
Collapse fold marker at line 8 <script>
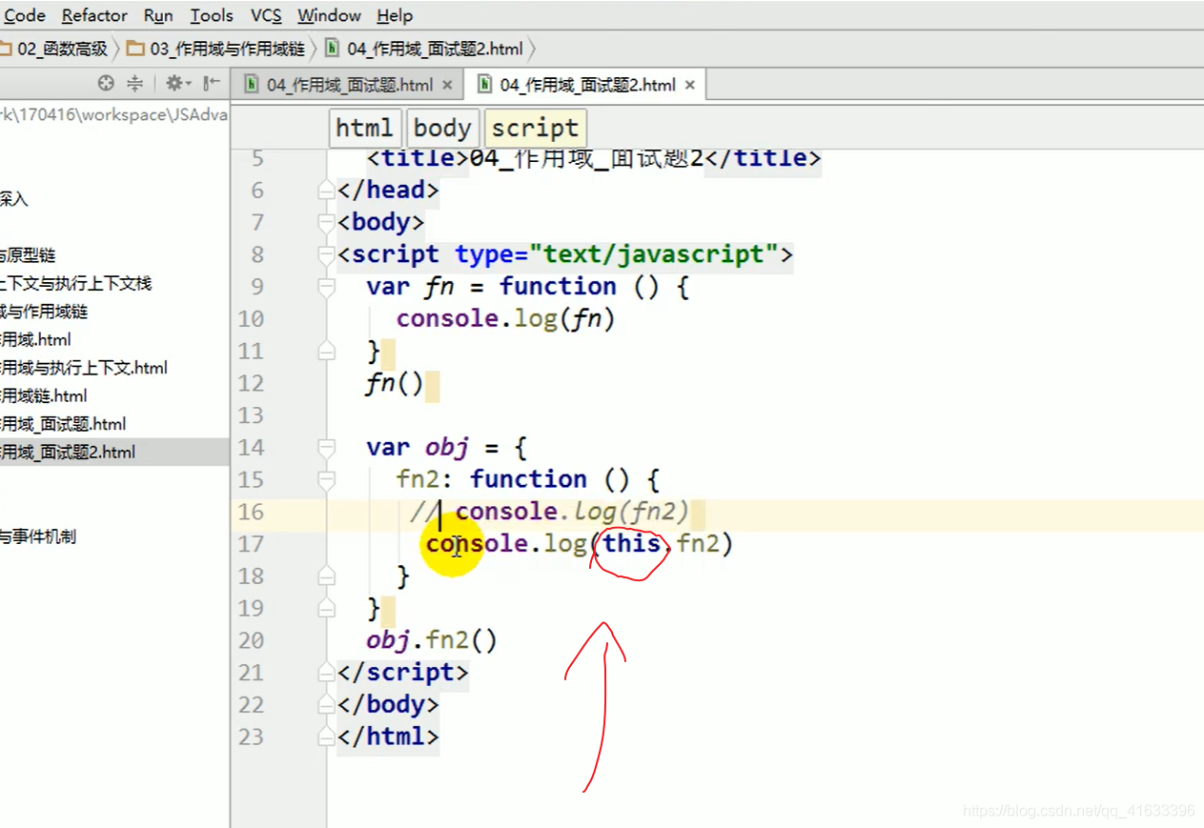pos(327,255)
